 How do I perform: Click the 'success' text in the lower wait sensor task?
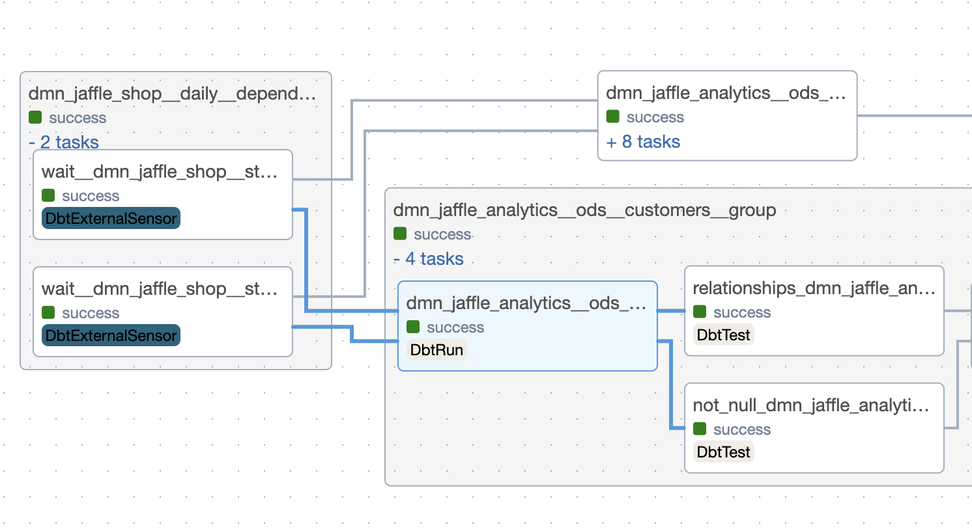coord(91,313)
